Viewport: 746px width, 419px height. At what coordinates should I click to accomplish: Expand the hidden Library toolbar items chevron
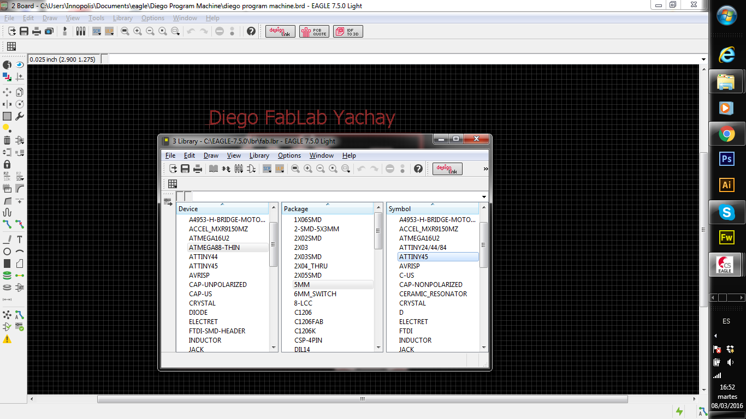click(x=486, y=169)
